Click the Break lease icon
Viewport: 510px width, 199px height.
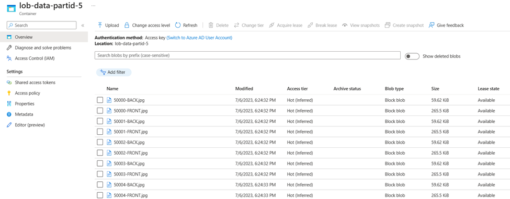pos(310,25)
